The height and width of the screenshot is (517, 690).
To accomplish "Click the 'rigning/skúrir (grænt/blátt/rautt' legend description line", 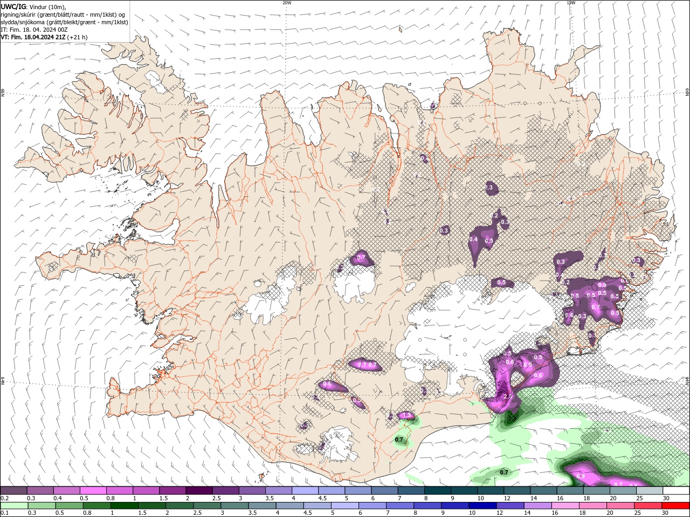I will coord(64,15).
